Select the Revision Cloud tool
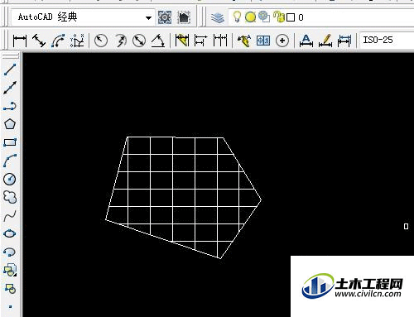The height and width of the screenshot is (317, 414). [x=10, y=197]
